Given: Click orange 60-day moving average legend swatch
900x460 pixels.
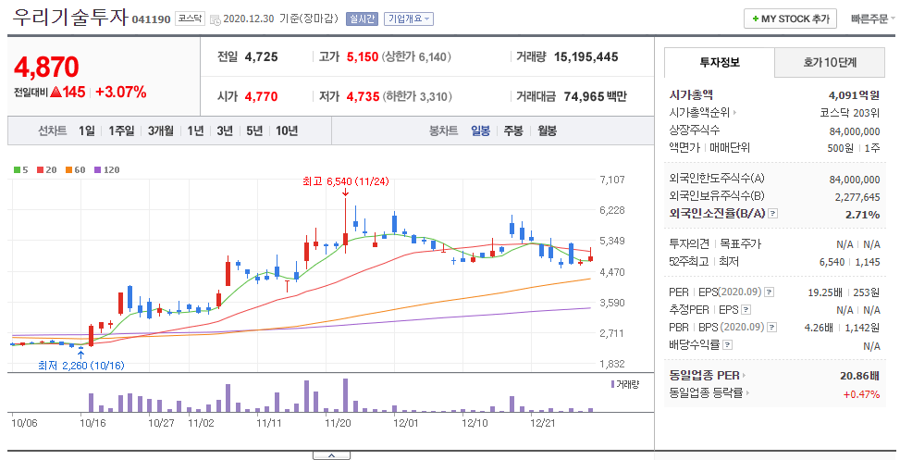Looking at the screenshot, I should click(x=68, y=170).
